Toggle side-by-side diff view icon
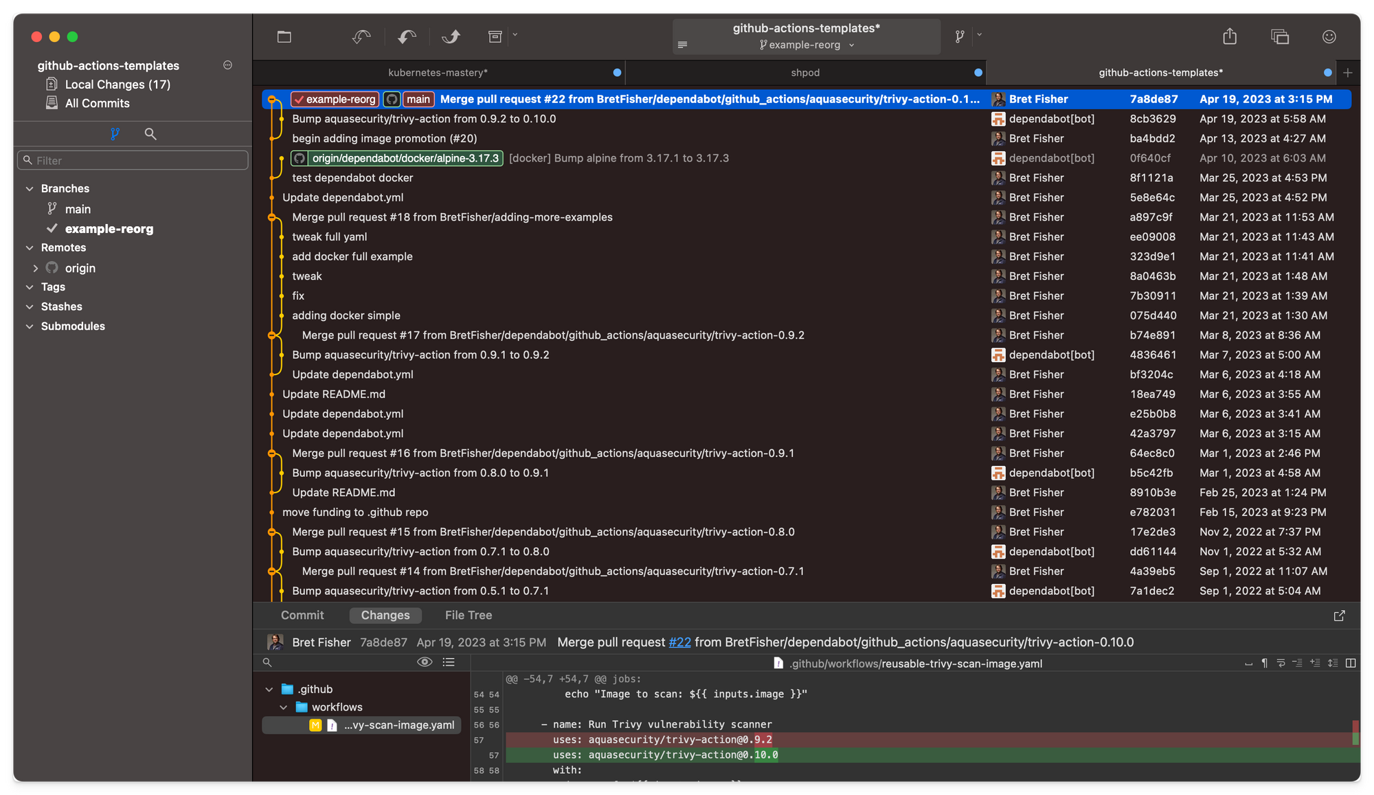Image resolution: width=1374 pixels, height=795 pixels. click(1351, 663)
